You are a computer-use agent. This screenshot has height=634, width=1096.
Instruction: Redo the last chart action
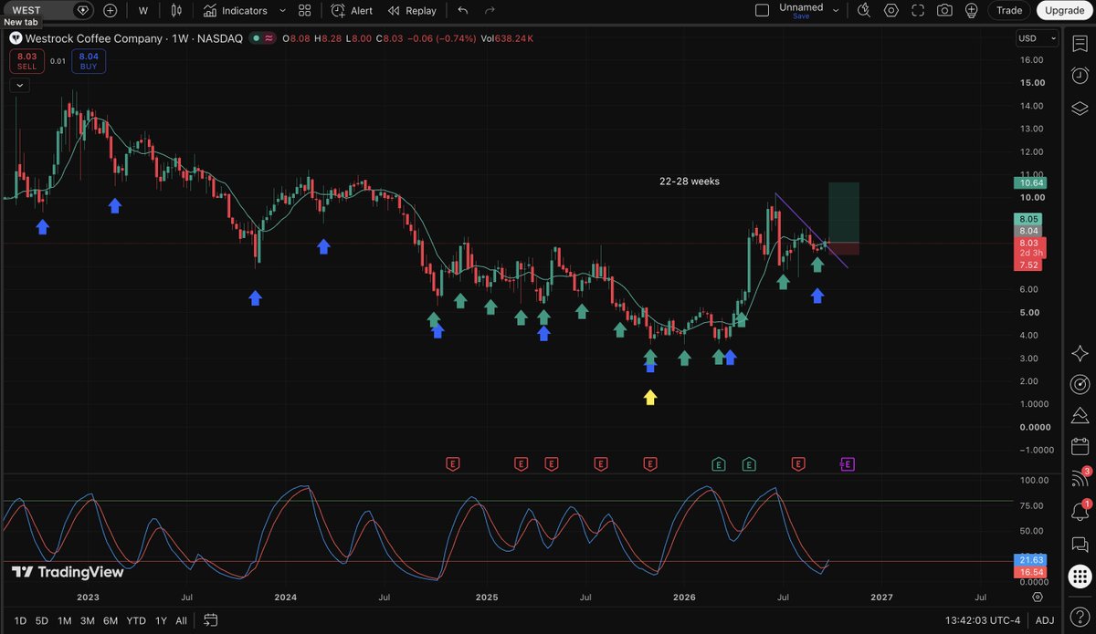490,10
